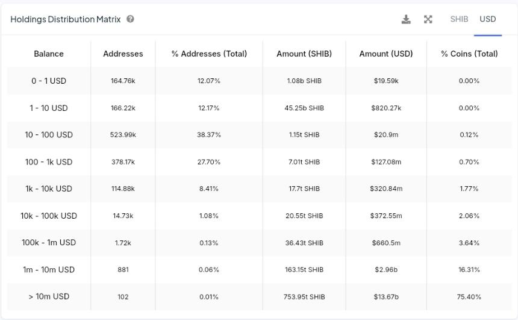Viewport: 518px width, 320px height.
Task: Click the 1.15t SHIB amount
Action: tap(304, 135)
